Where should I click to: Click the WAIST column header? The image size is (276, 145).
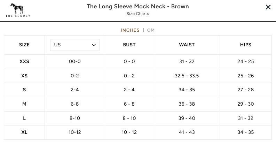[187, 45]
